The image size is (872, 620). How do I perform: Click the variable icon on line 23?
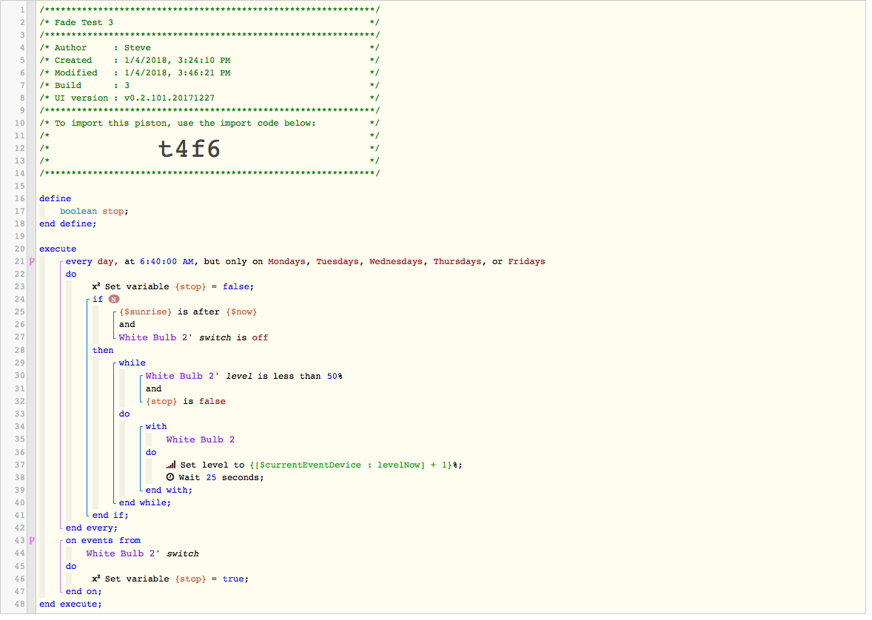click(x=96, y=286)
